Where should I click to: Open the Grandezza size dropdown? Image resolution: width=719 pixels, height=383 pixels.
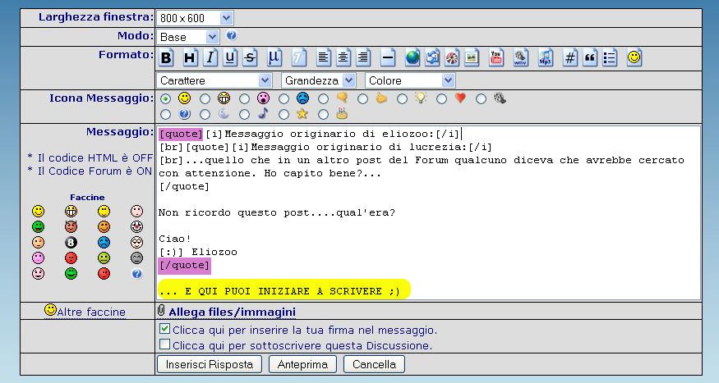318,80
